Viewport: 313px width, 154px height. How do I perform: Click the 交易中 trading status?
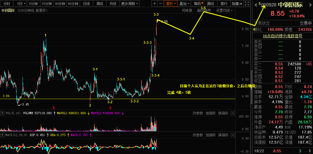(306, 24)
